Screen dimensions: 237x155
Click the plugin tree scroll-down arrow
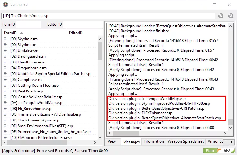pos(100,137)
